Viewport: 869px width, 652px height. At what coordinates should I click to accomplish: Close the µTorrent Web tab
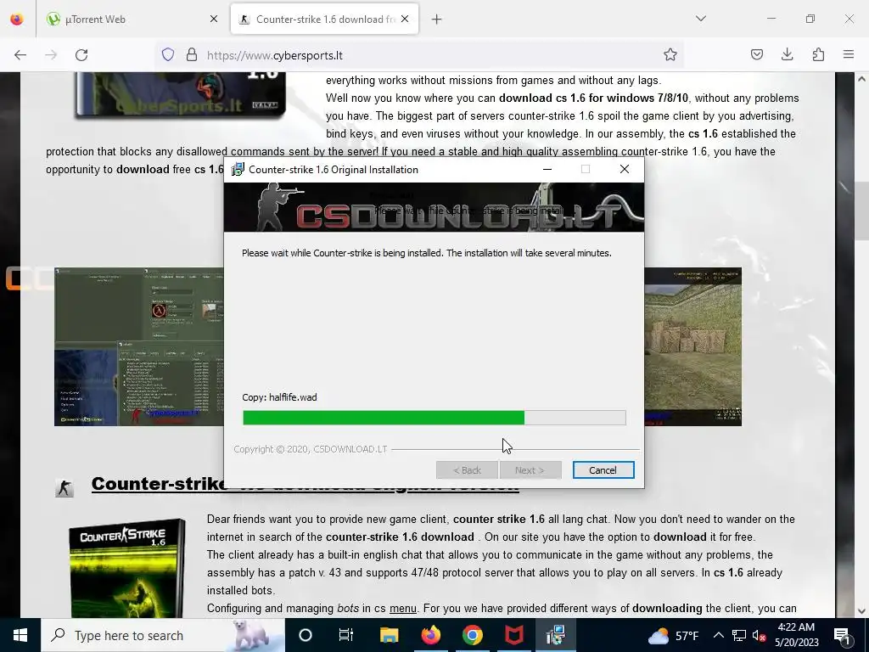pos(214,20)
